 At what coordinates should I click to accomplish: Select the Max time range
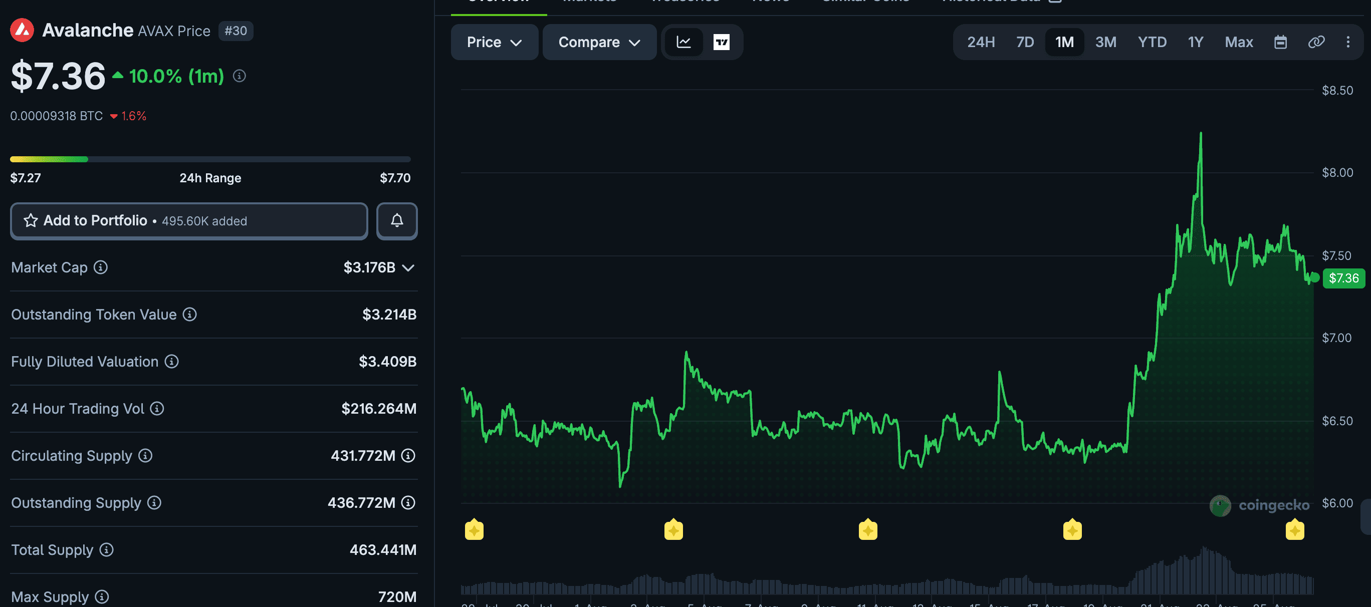pos(1239,42)
